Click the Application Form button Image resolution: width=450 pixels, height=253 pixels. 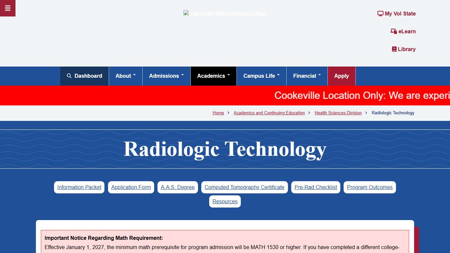click(x=131, y=187)
